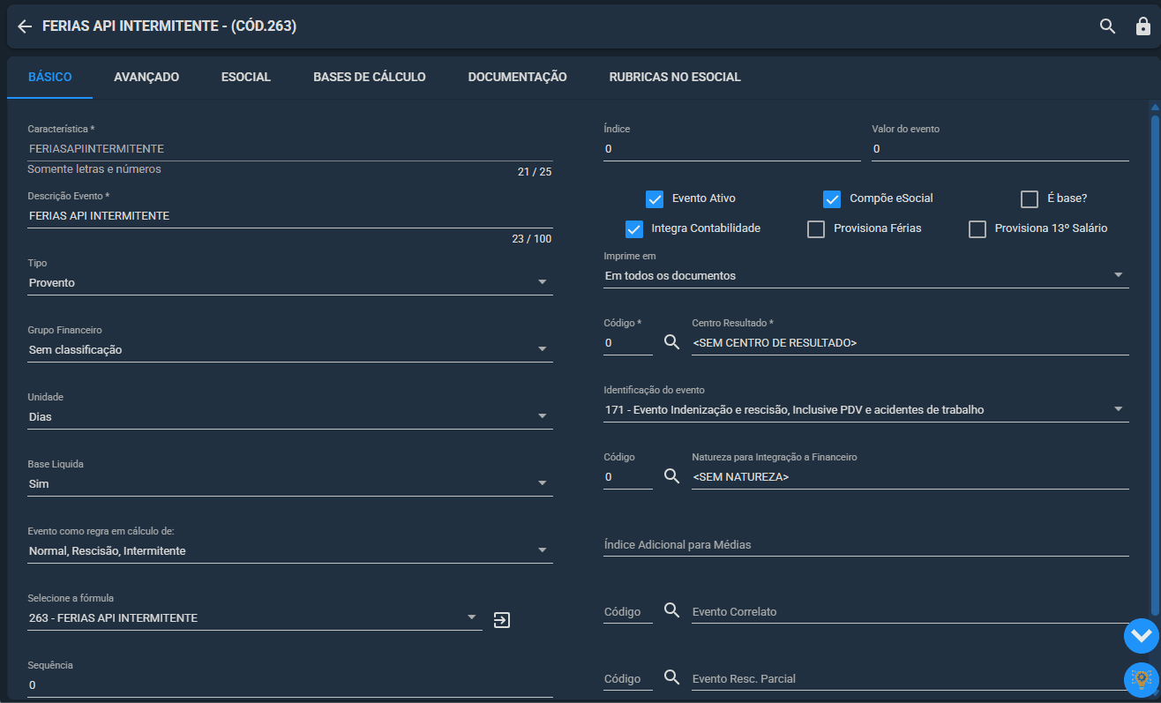The height and width of the screenshot is (703, 1161).
Task: Click the Centro Resultado name field
Action: click(910, 343)
